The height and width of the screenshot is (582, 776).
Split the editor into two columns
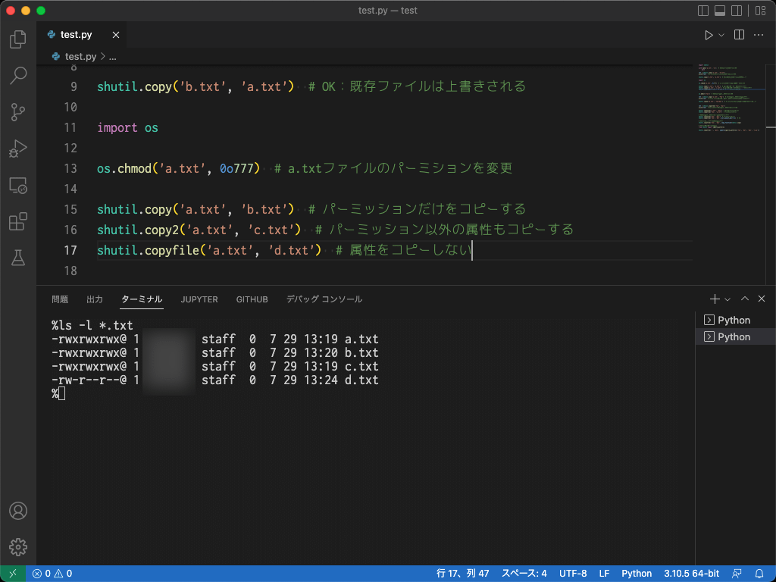(737, 34)
